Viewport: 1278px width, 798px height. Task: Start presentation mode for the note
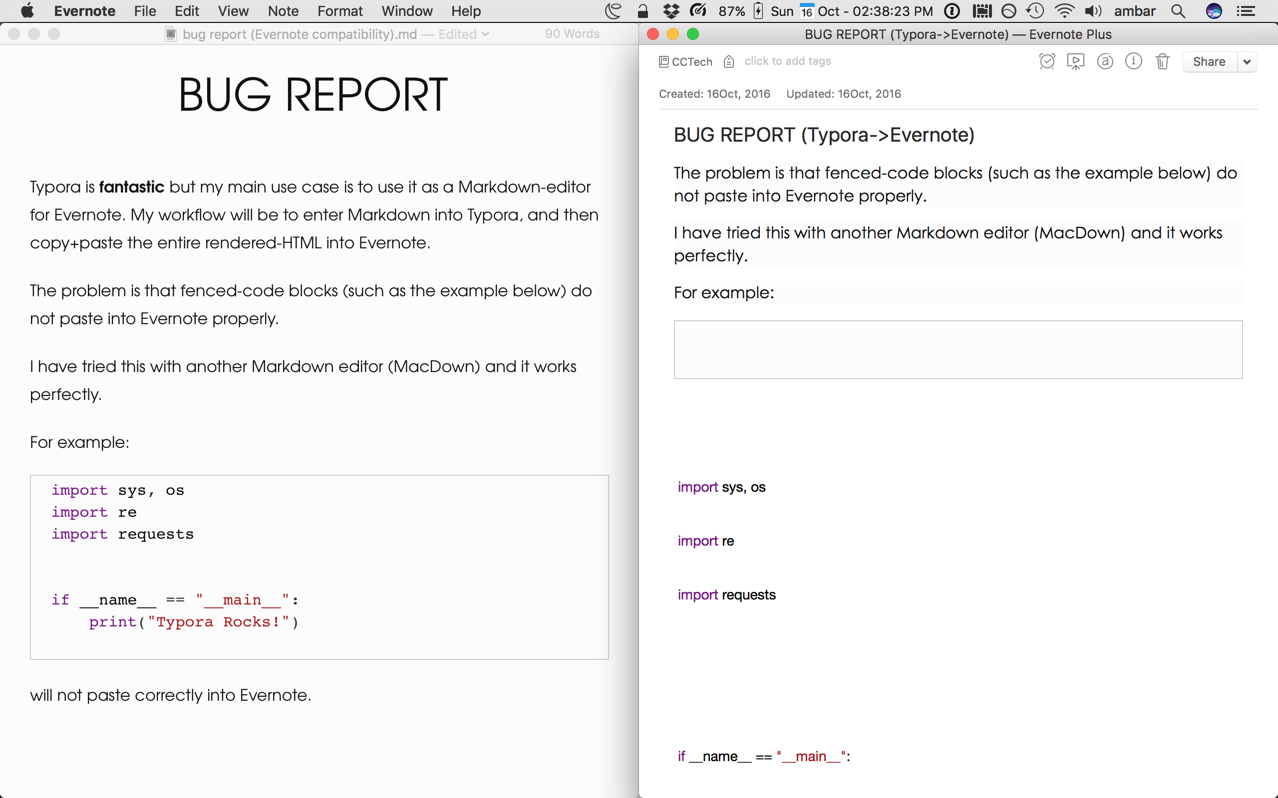pyautogui.click(x=1076, y=61)
